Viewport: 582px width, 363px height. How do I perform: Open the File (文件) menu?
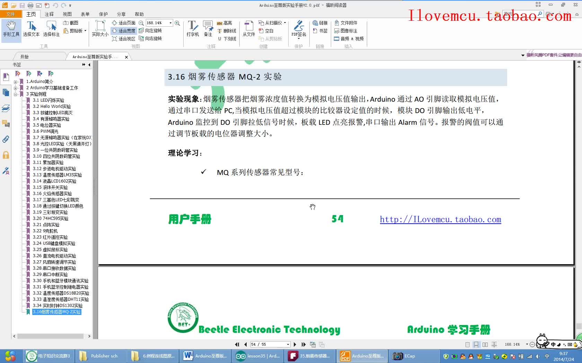(x=11, y=14)
